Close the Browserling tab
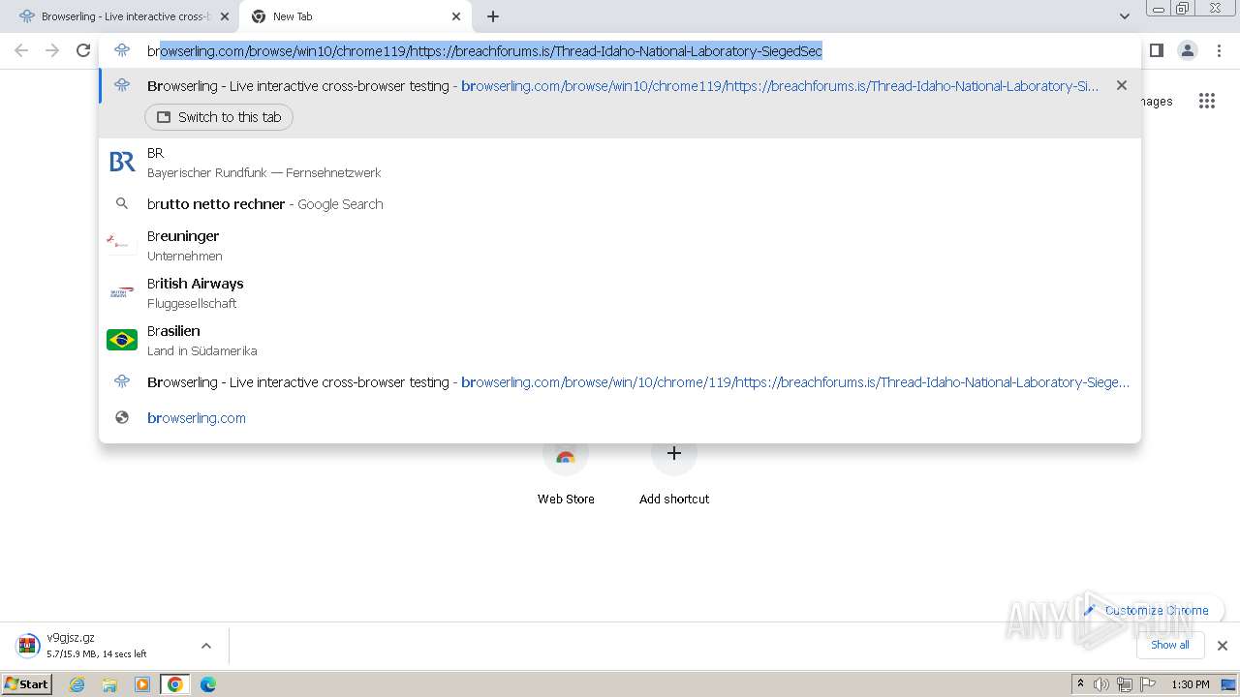The width and height of the screenshot is (1240, 697). click(225, 16)
